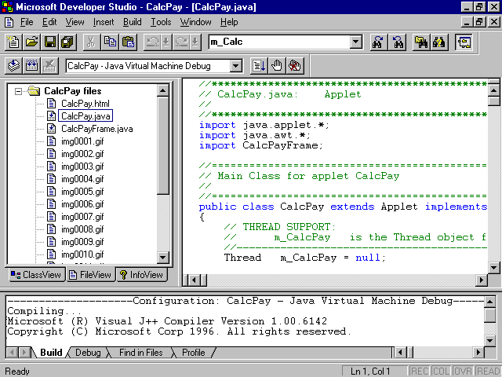Viewport: 502px width, 377px height.
Task: Open the Tools menu
Action: coord(161,22)
